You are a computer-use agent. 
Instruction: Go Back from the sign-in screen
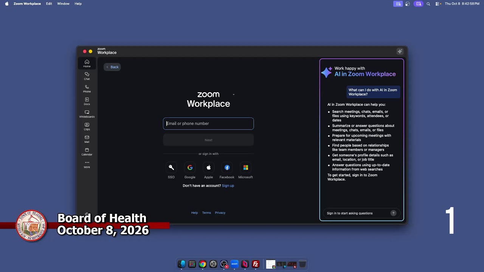point(112,67)
